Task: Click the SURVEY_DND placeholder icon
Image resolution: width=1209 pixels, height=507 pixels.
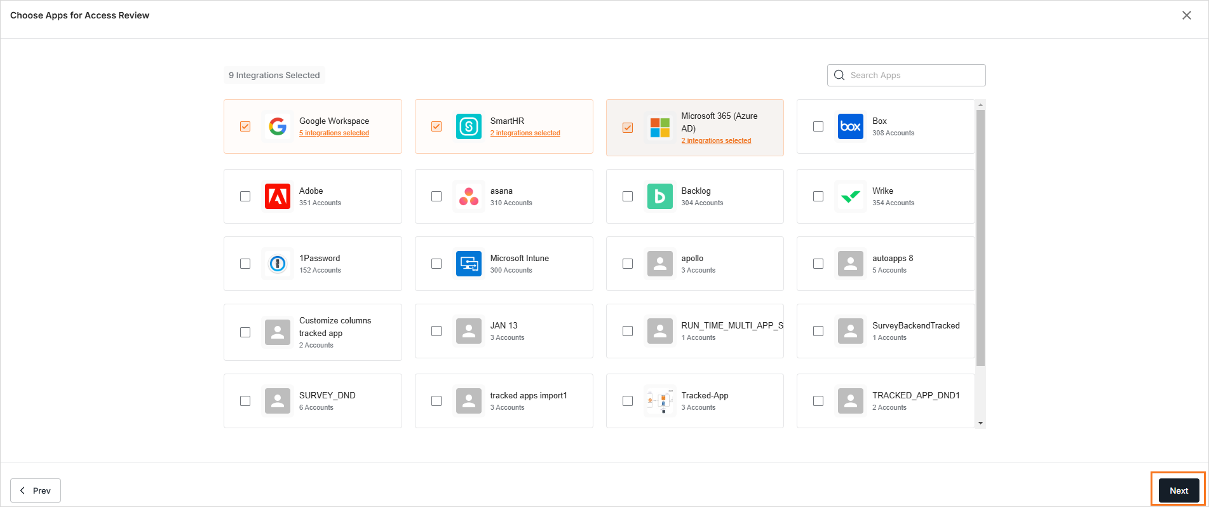Action: coord(278,401)
